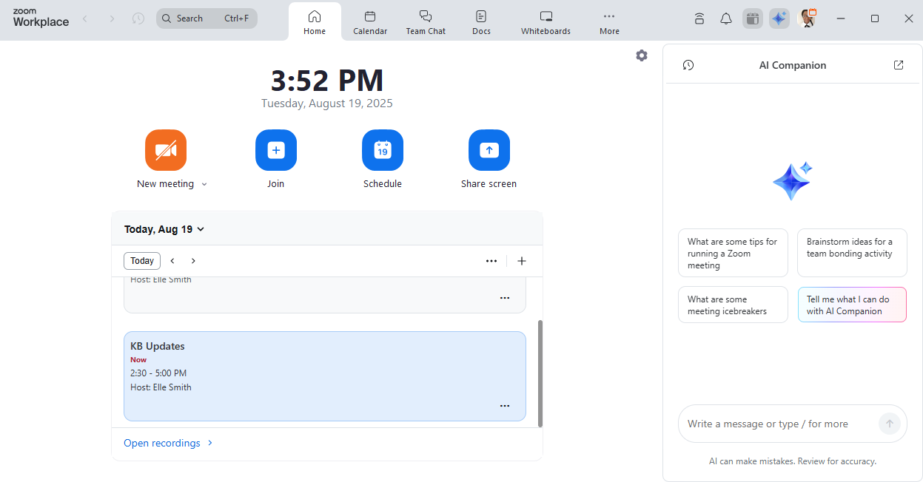Screen dimensions: 923x482
Task: Start a New meeting with the orange camera icon
Action: tap(166, 150)
